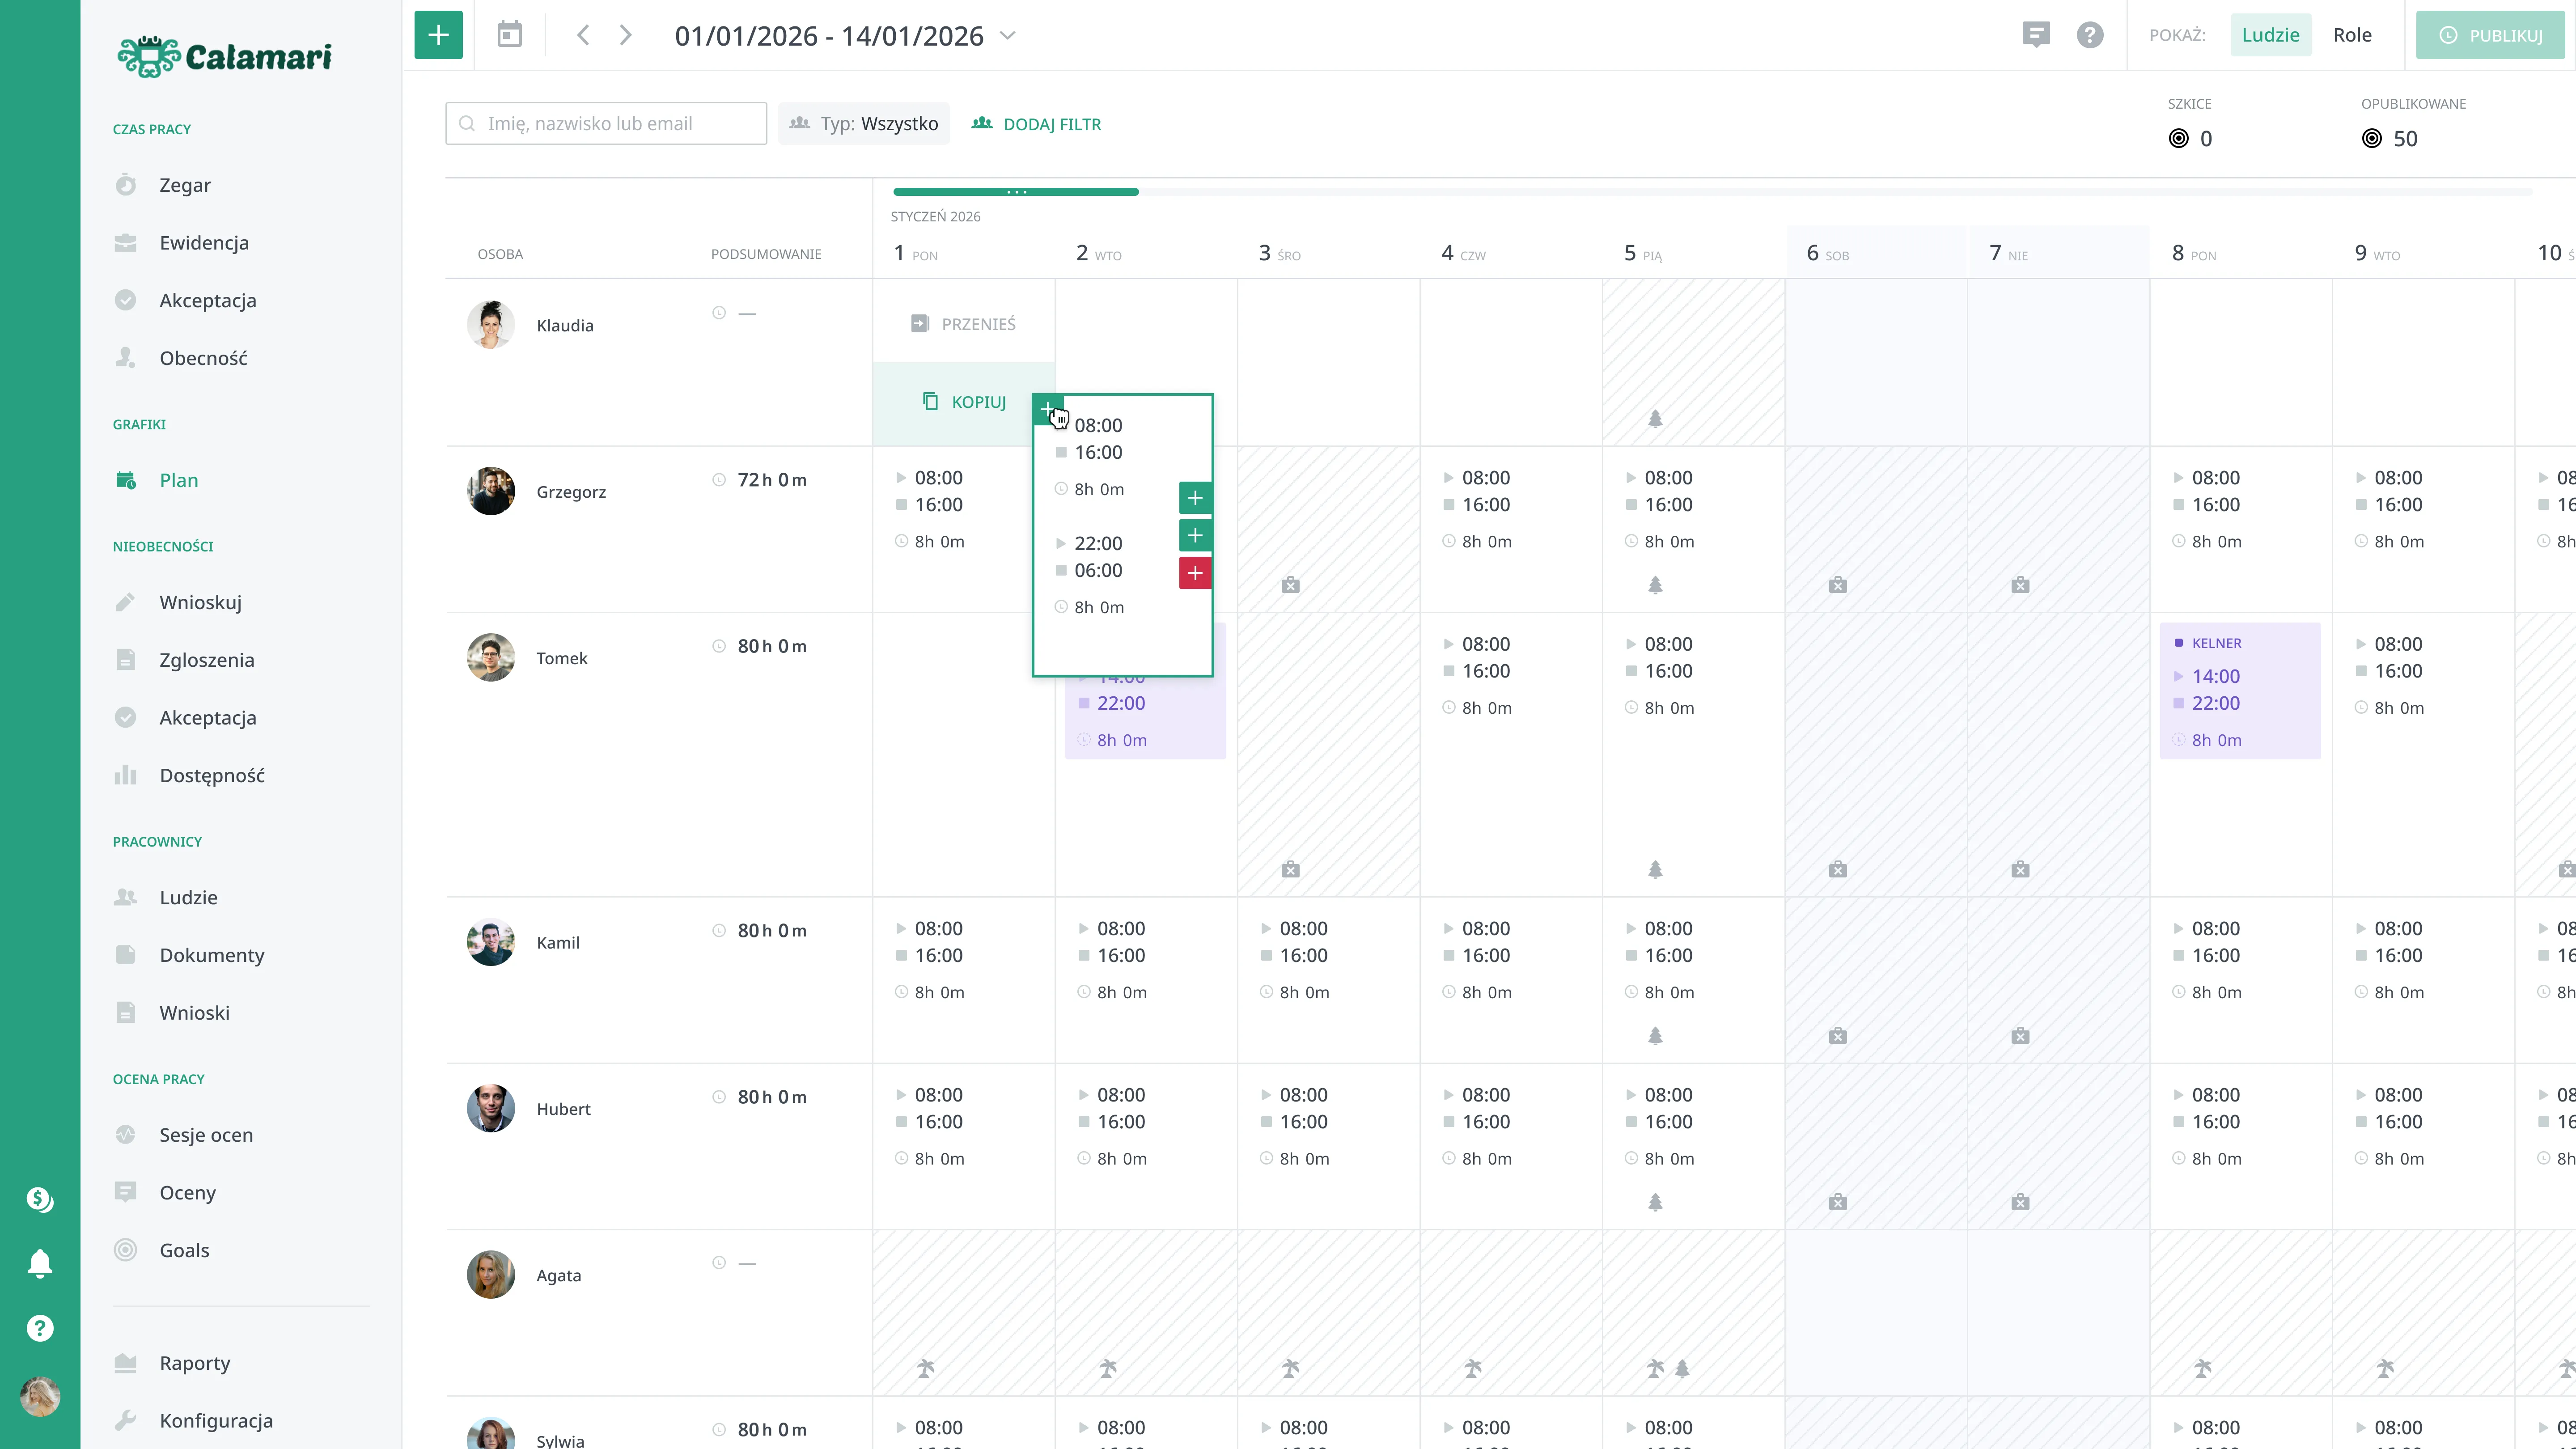
Task: Open Dostępność in the sidebar
Action: click(x=212, y=775)
